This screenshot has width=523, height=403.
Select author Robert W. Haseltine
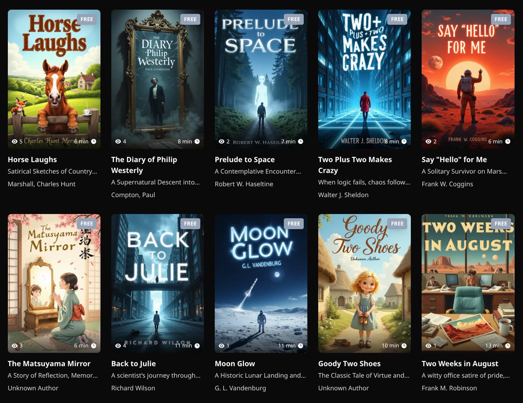pyautogui.click(x=244, y=184)
